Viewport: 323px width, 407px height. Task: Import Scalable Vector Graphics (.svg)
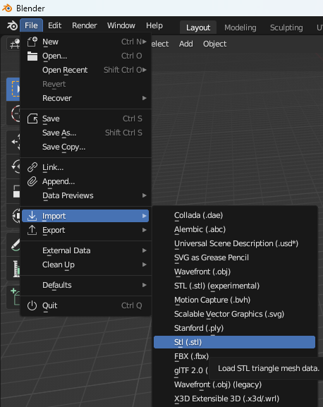[235, 314]
